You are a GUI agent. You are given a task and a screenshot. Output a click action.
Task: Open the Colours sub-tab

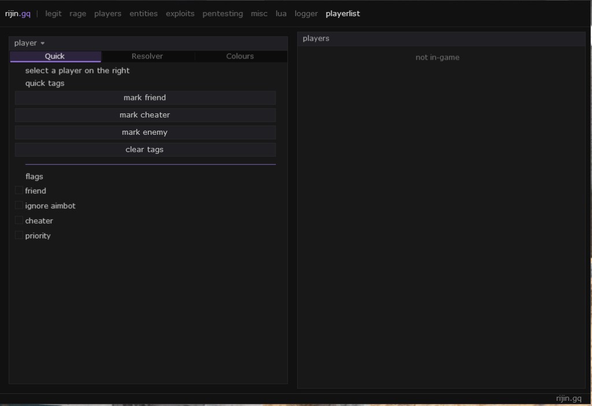tap(240, 56)
